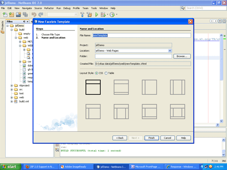Screen dimensions: 227x170
Task: Click the New File toolbar icon
Action: 5,15
